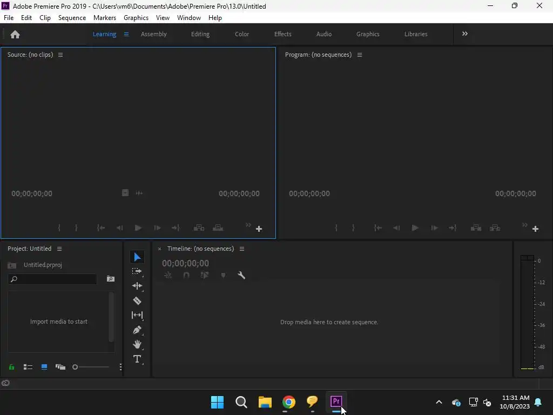Viewport: 553px width, 415px height.
Task: Click the Project panel search field
Action: (52, 279)
